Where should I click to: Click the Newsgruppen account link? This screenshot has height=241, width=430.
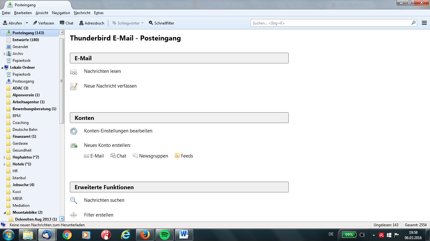pos(150,156)
